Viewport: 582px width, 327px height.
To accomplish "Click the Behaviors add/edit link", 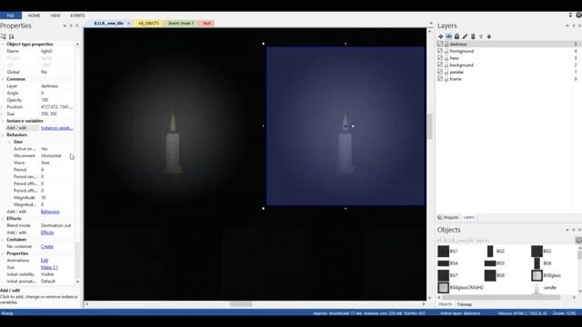I will [x=50, y=212].
